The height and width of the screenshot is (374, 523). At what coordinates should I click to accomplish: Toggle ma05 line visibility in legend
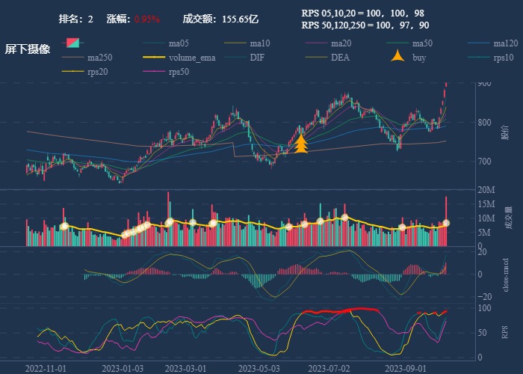pos(178,43)
